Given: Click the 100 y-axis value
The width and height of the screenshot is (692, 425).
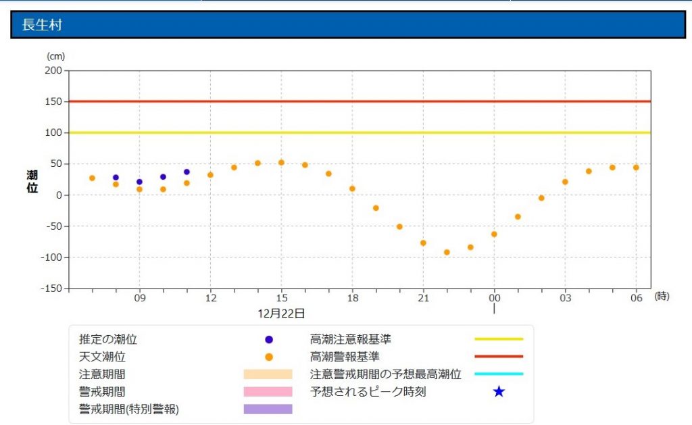Looking at the screenshot, I should click(x=53, y=133).
